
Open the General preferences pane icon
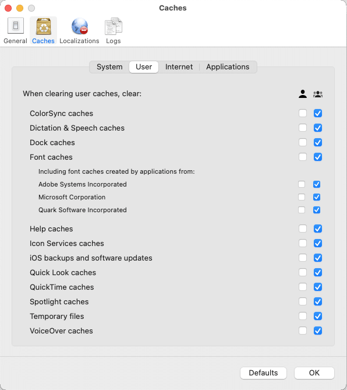(x=15, y=26)
